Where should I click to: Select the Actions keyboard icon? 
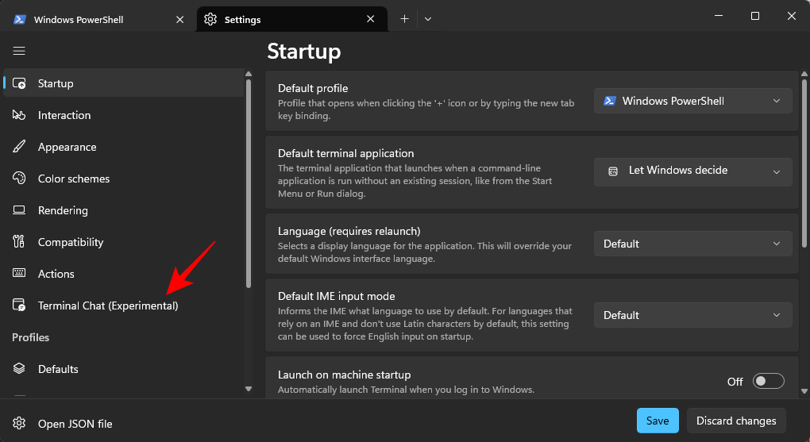(x=20, y=274)
